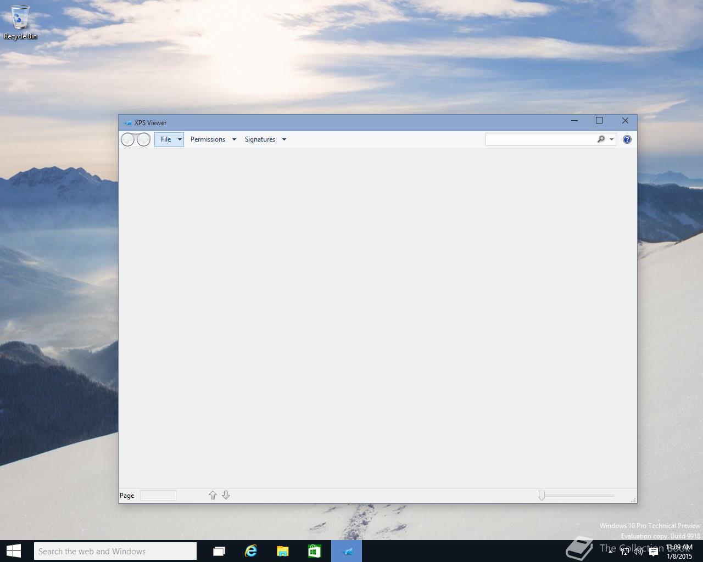Screen dimensions: 703x562
Task: Go to next page with down arrow
Action: pyautogui.click(x=226, y=495)
